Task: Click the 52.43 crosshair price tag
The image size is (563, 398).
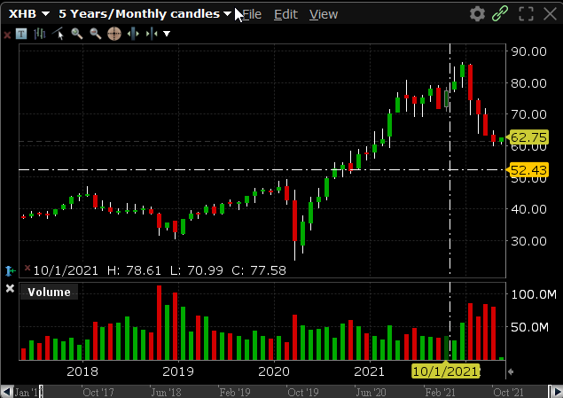Action: tap(528, 170)
